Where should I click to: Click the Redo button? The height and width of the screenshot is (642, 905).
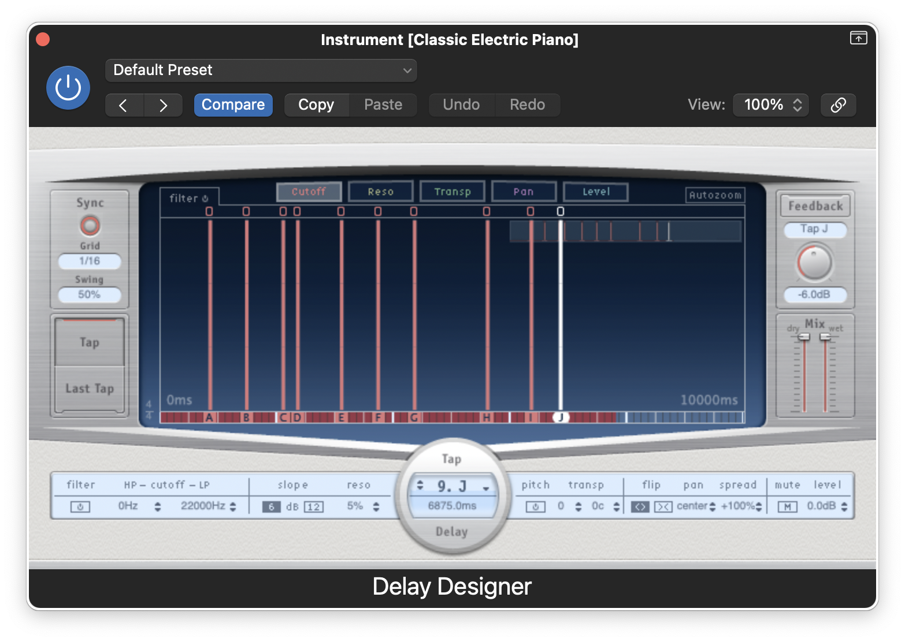tap(527, 105)
